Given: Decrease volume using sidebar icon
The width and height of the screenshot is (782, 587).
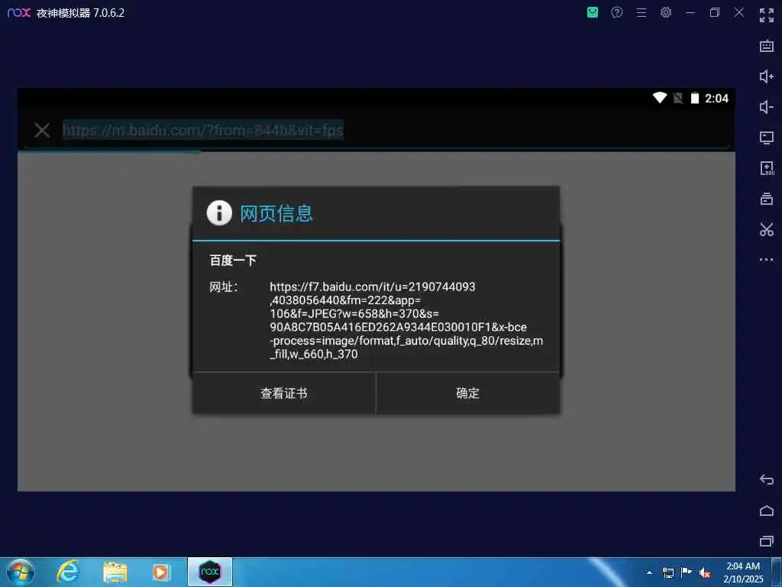Looking at the screenshot, I should pyautogui.click(x=767, y=107).
